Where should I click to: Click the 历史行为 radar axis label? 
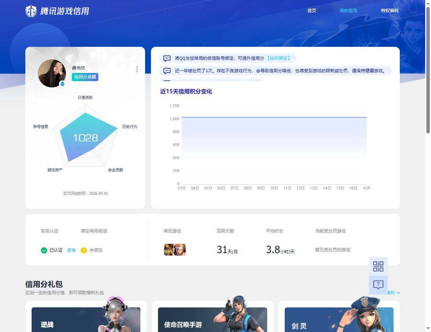coord(130,127)
